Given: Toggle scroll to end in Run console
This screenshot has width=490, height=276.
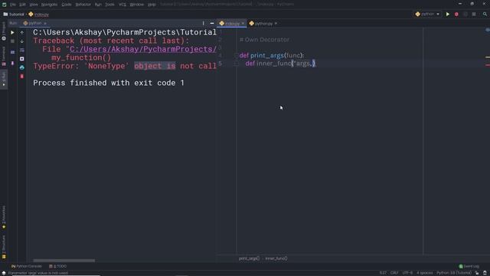Looking at the screenshot, I should point(22,59).
